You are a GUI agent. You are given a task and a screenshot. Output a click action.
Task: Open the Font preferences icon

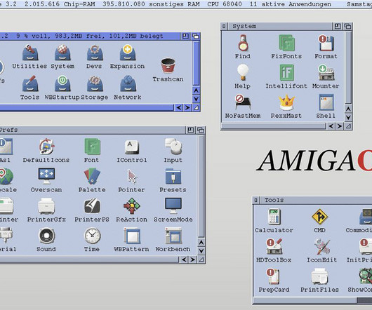pyautogui.click(x=92, y=147)
